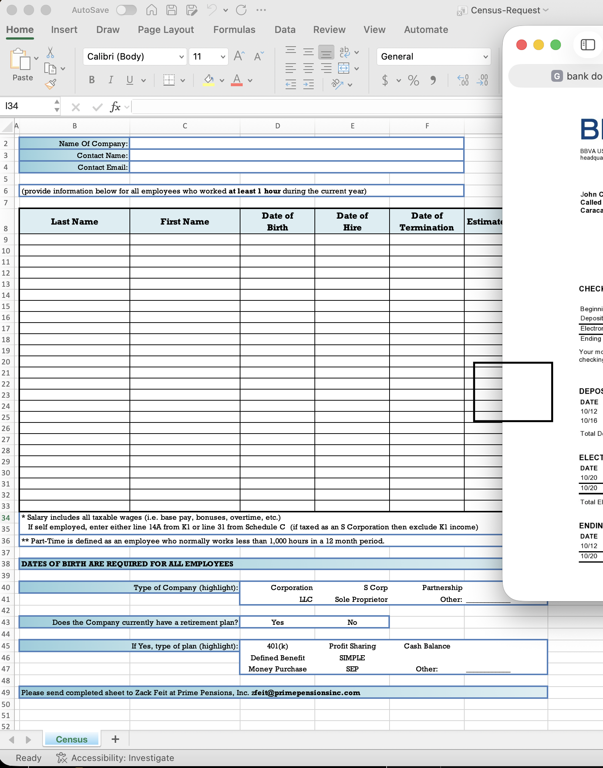This screenshot has width=603, height=768.
Task: Click the Paste clipboard icon
Action: [20, 59]
